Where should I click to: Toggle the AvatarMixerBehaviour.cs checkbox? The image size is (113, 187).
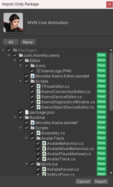[x=38, y=148]
